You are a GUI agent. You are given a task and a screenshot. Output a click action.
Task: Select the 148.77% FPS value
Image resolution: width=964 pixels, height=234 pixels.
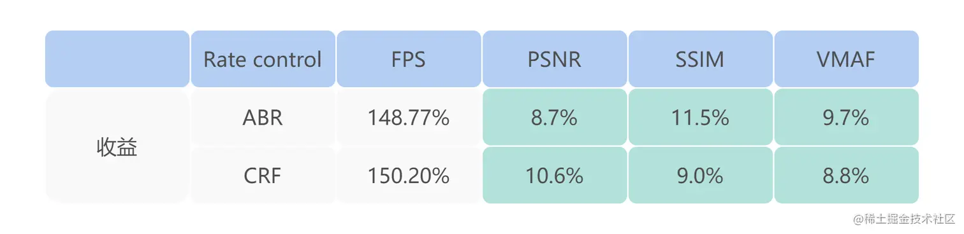(409, 117)
